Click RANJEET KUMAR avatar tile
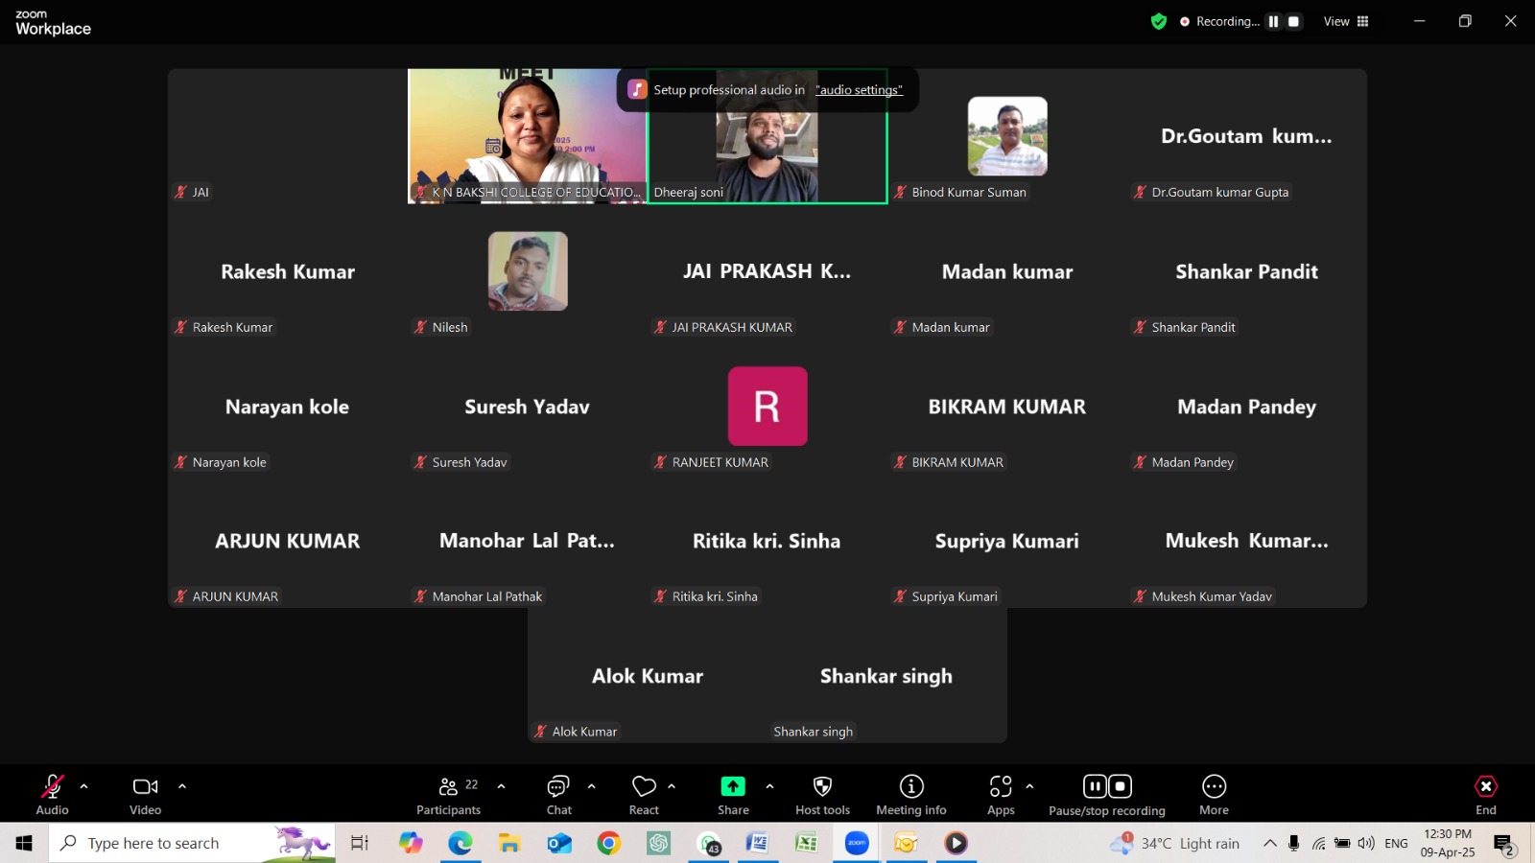This screenshot has width=1535, height=863. [767, 407]
